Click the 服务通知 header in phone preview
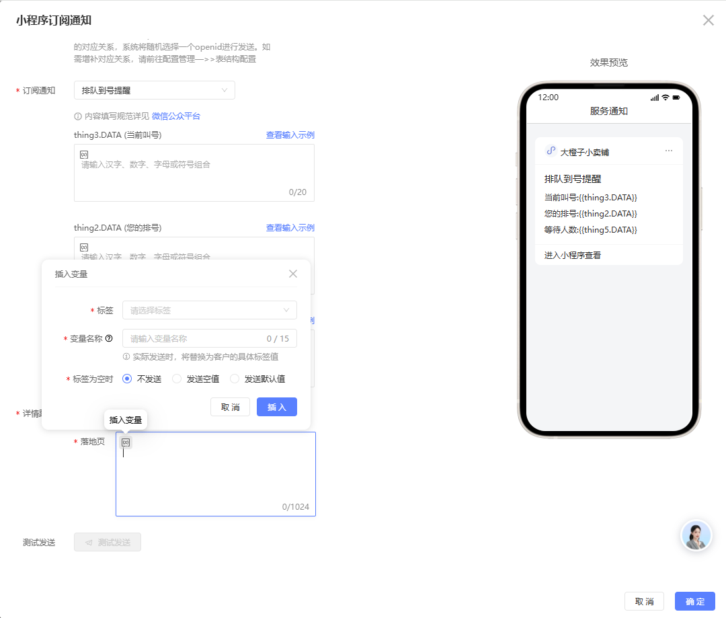The image size is (726, 618). click(609, 111)
